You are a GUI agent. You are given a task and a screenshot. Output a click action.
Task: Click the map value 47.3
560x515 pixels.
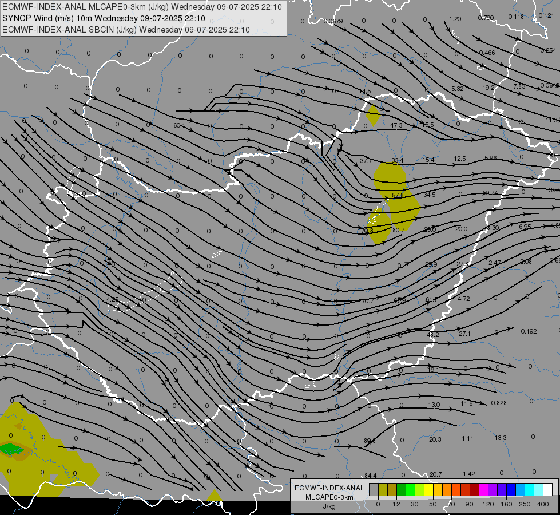click(396, 125)
